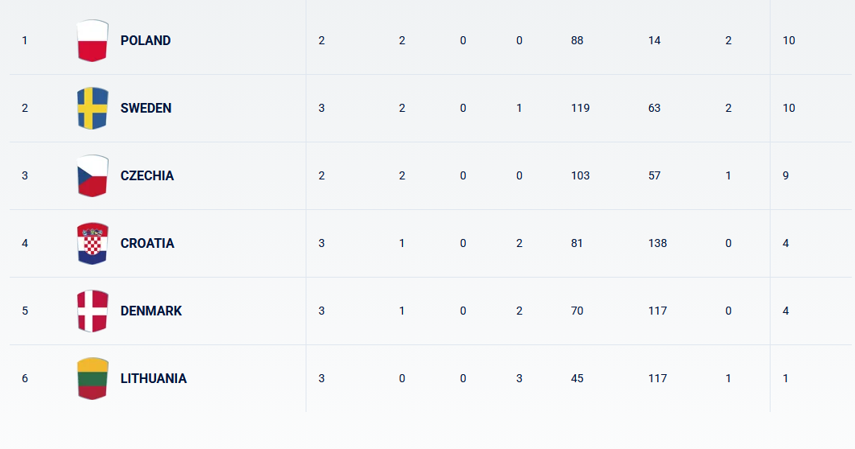Click Denmark's 70 score value
Image resolution: width=855 pixels, height=449 pixels.
pyautogui.click(x=577, y=311)
